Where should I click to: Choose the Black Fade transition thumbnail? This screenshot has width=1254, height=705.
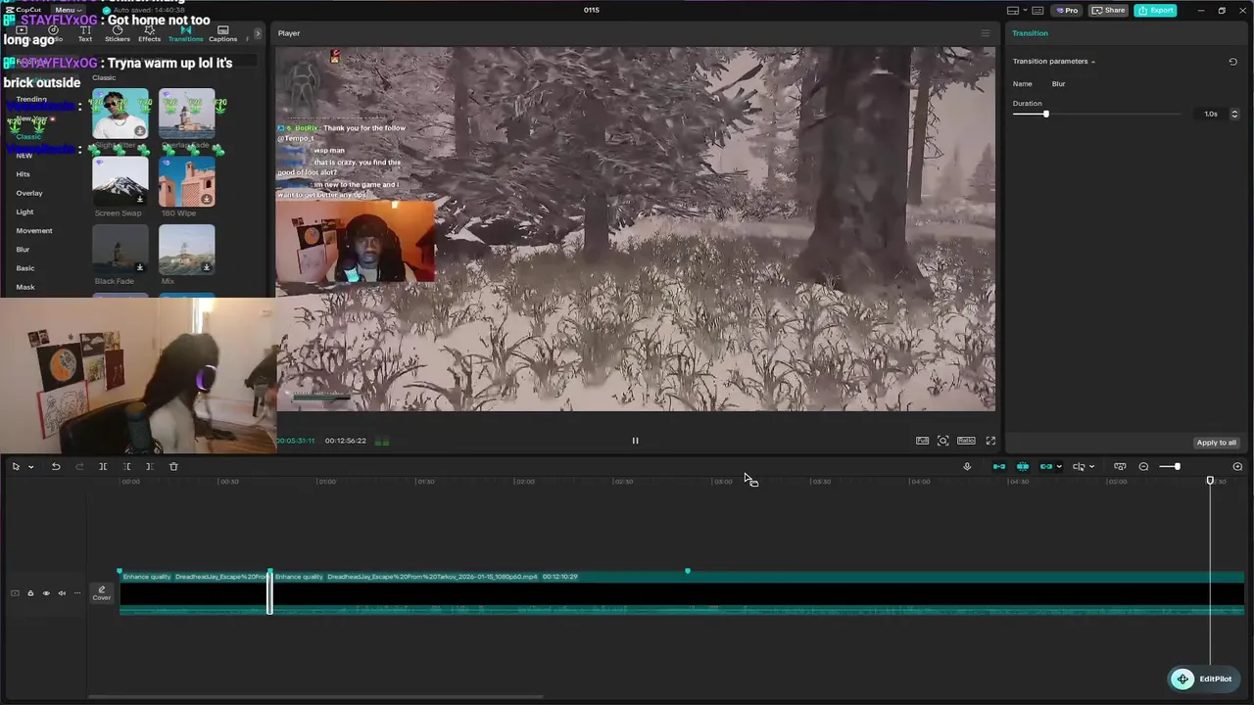tap(120, 250)
